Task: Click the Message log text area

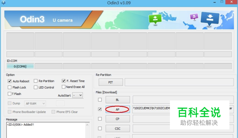Action: pos(46,130)
